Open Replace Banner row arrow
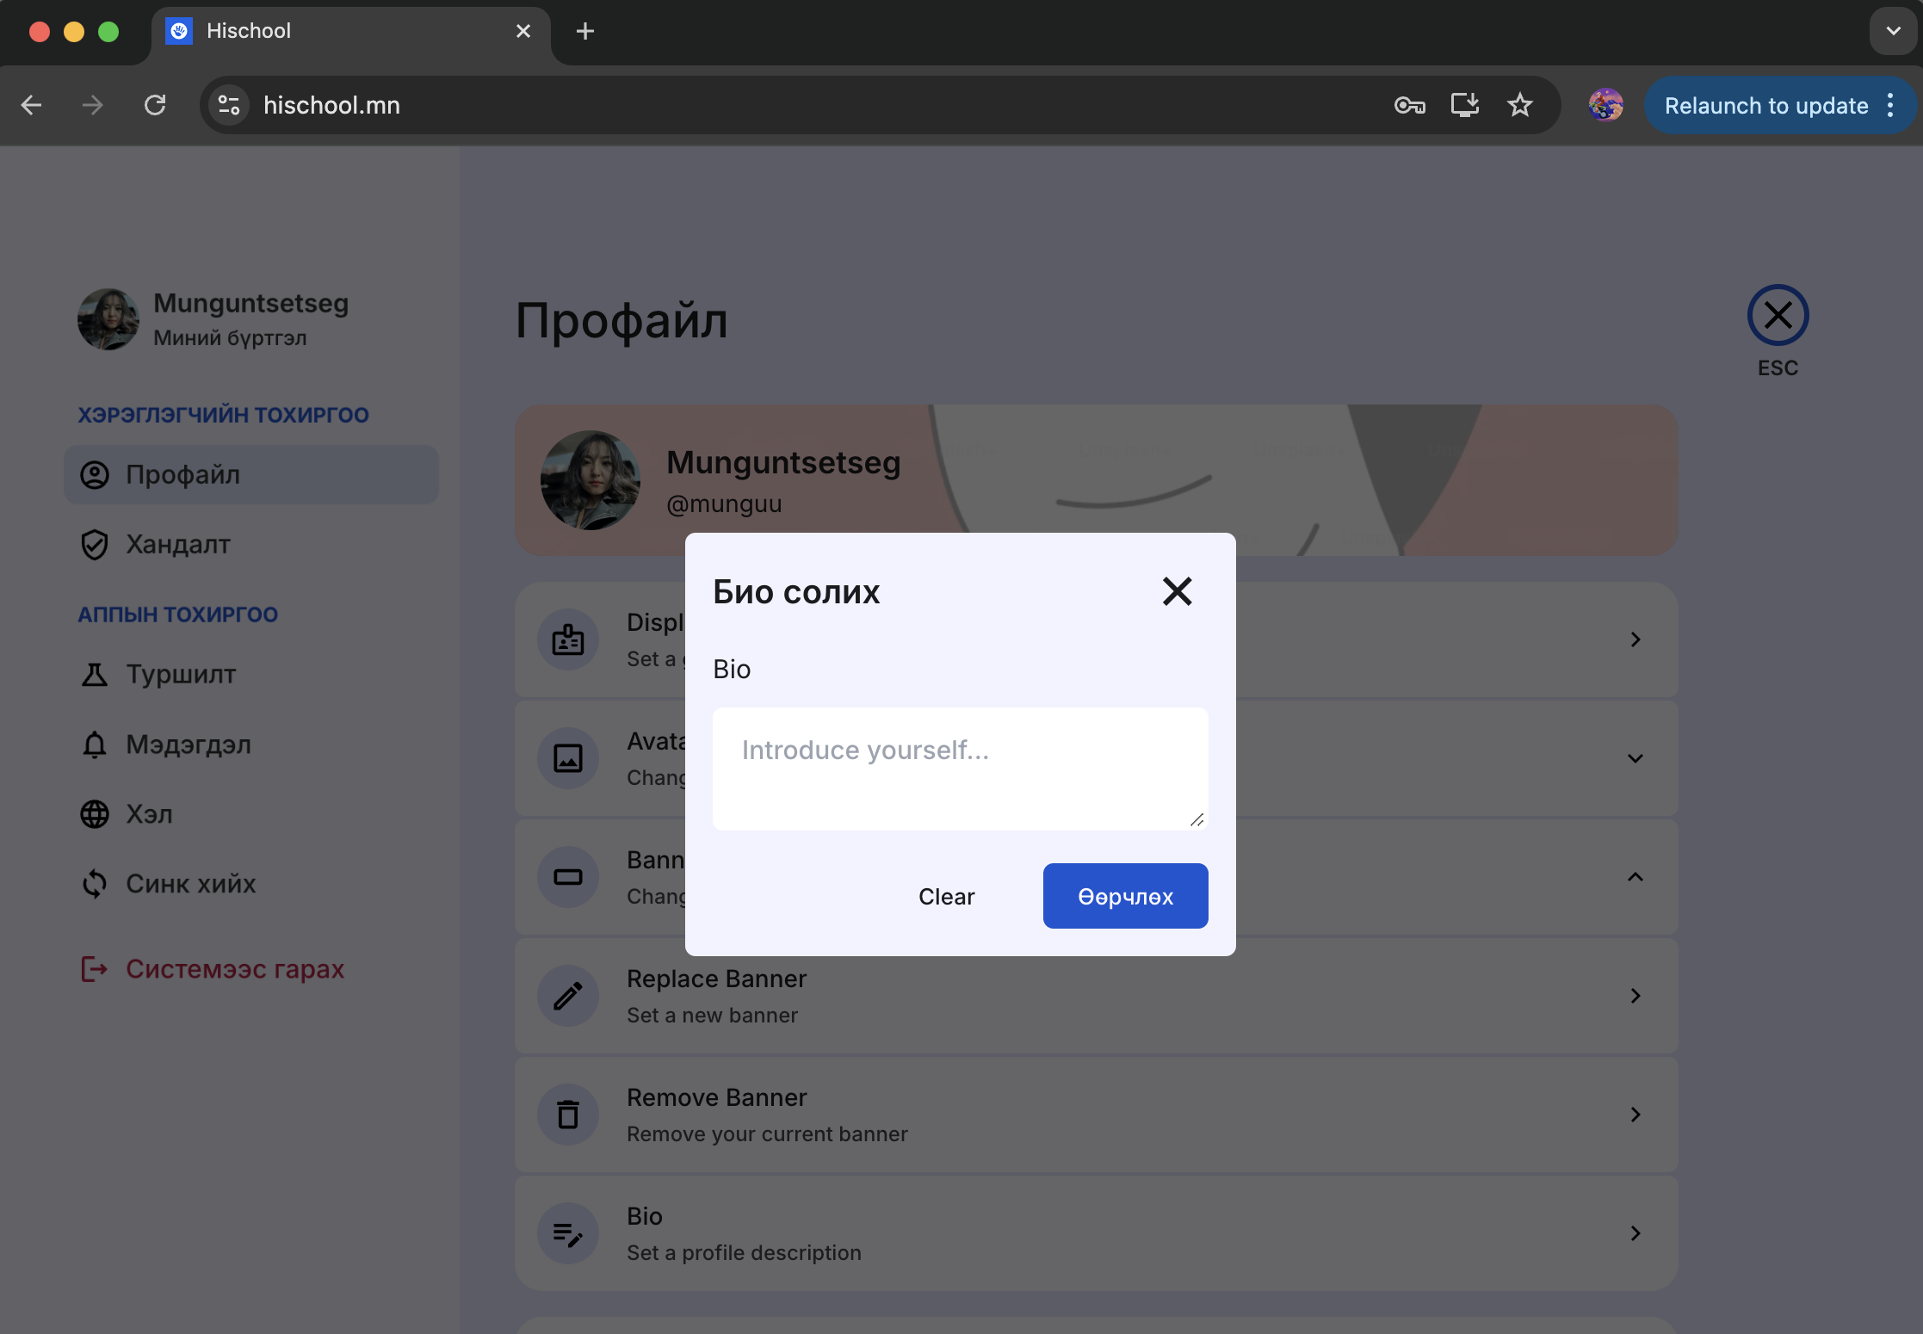The height and width of the screenshot is (1334, 1923). click(1635, 996)
